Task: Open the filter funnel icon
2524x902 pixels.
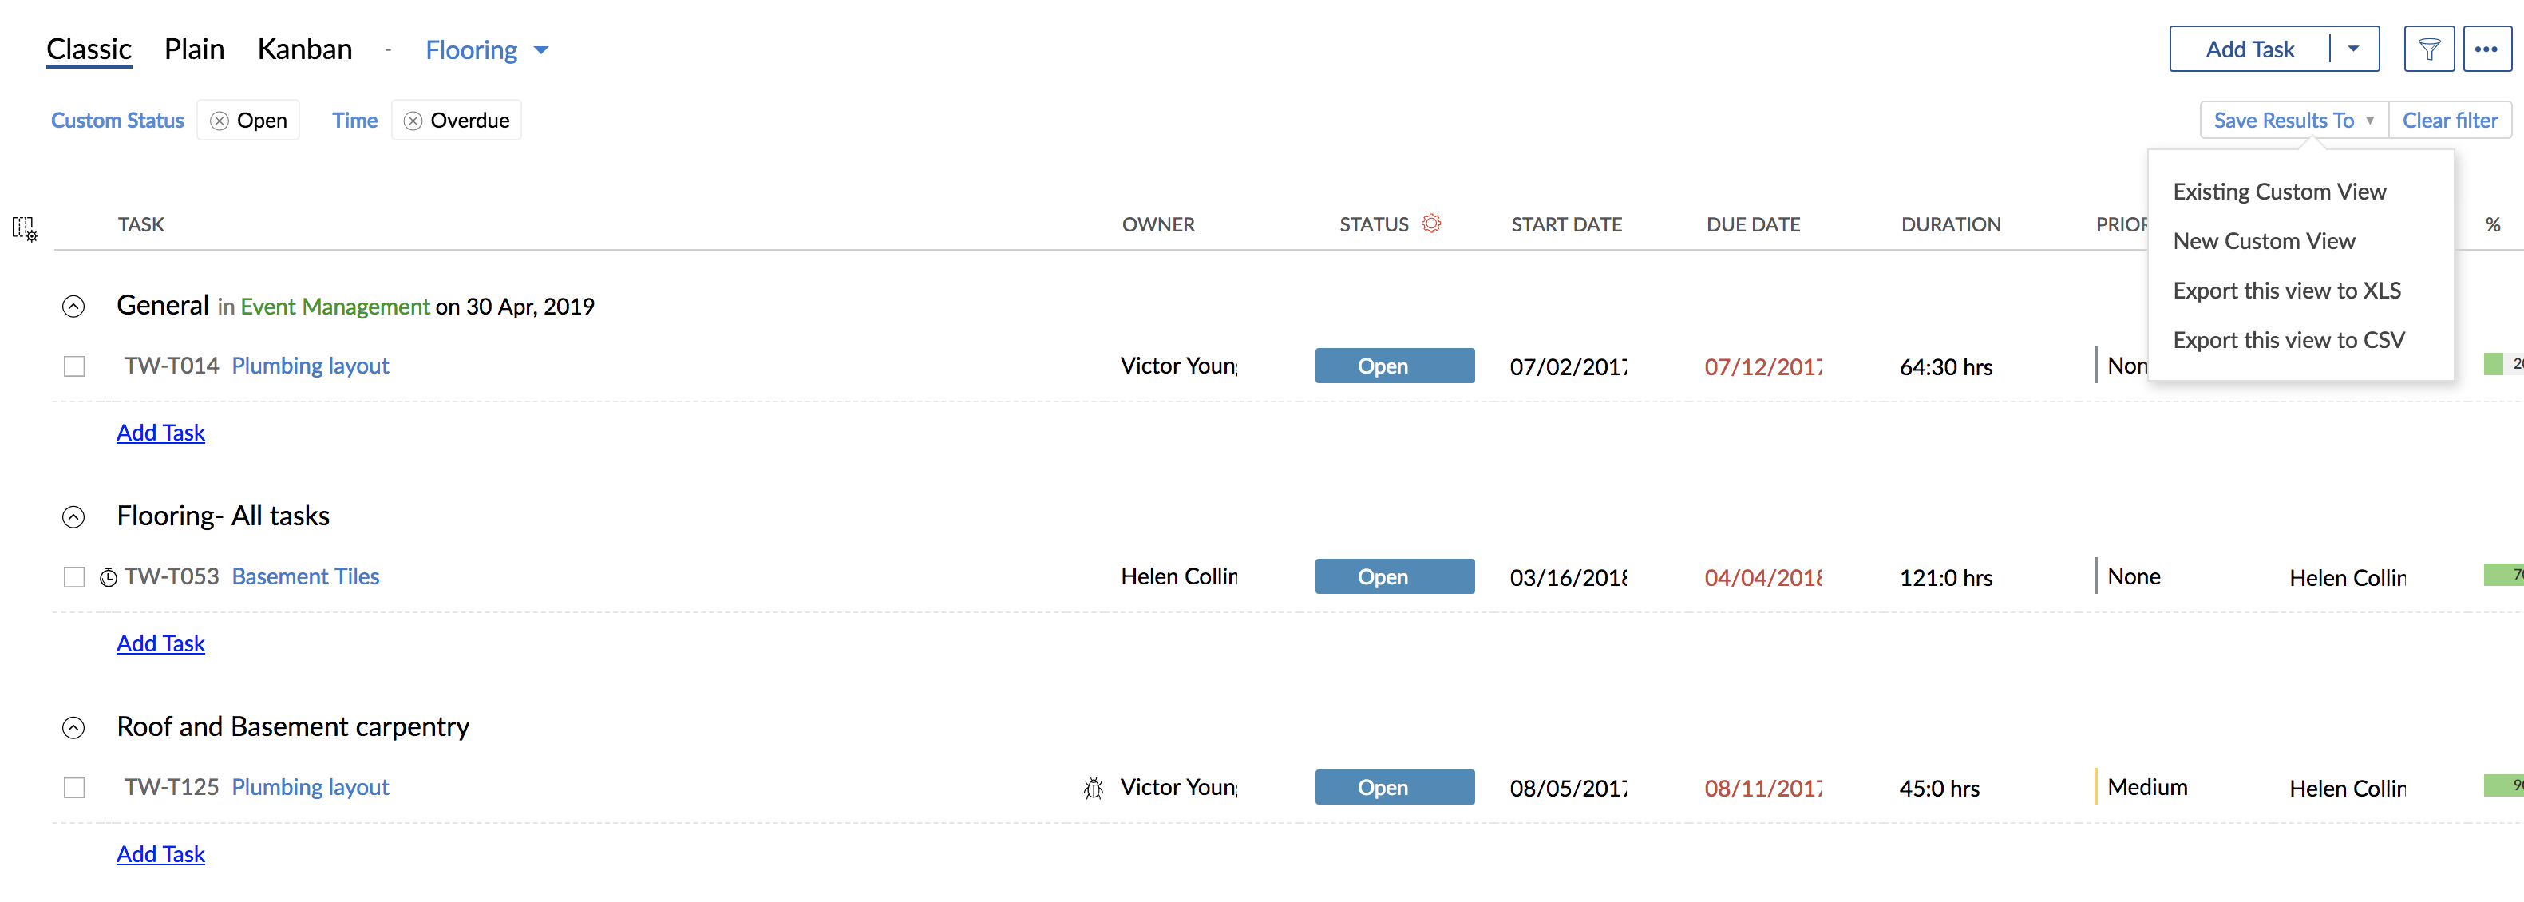Action: point(2428,49)
